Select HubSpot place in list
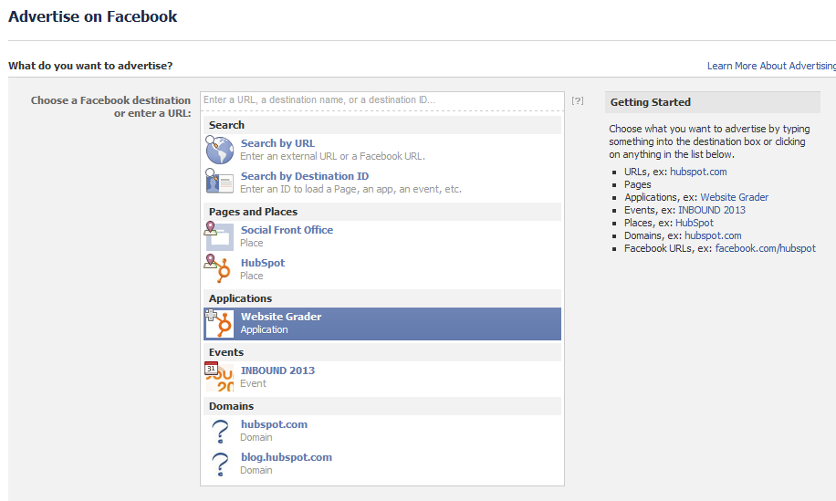This screenshot has height=501, width=836. click(x=382, y=269)
